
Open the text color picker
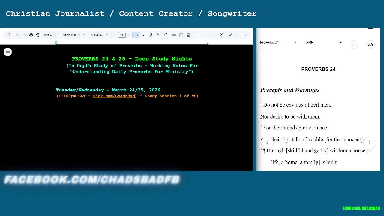click(x=158, y=35)
